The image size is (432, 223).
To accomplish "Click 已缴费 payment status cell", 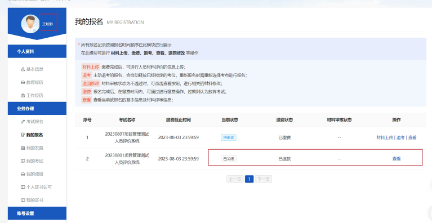I will coord(284,137).
